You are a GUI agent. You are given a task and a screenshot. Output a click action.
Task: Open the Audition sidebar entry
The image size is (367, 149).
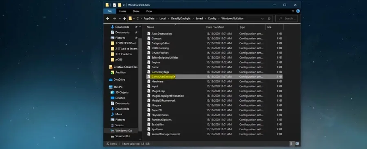coord(121,73)
